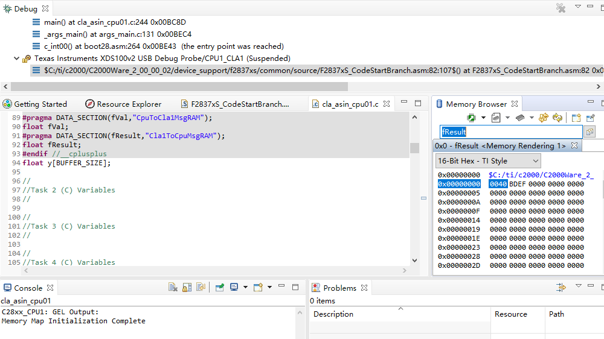Click on line 92 float fResult declaration

51,145
